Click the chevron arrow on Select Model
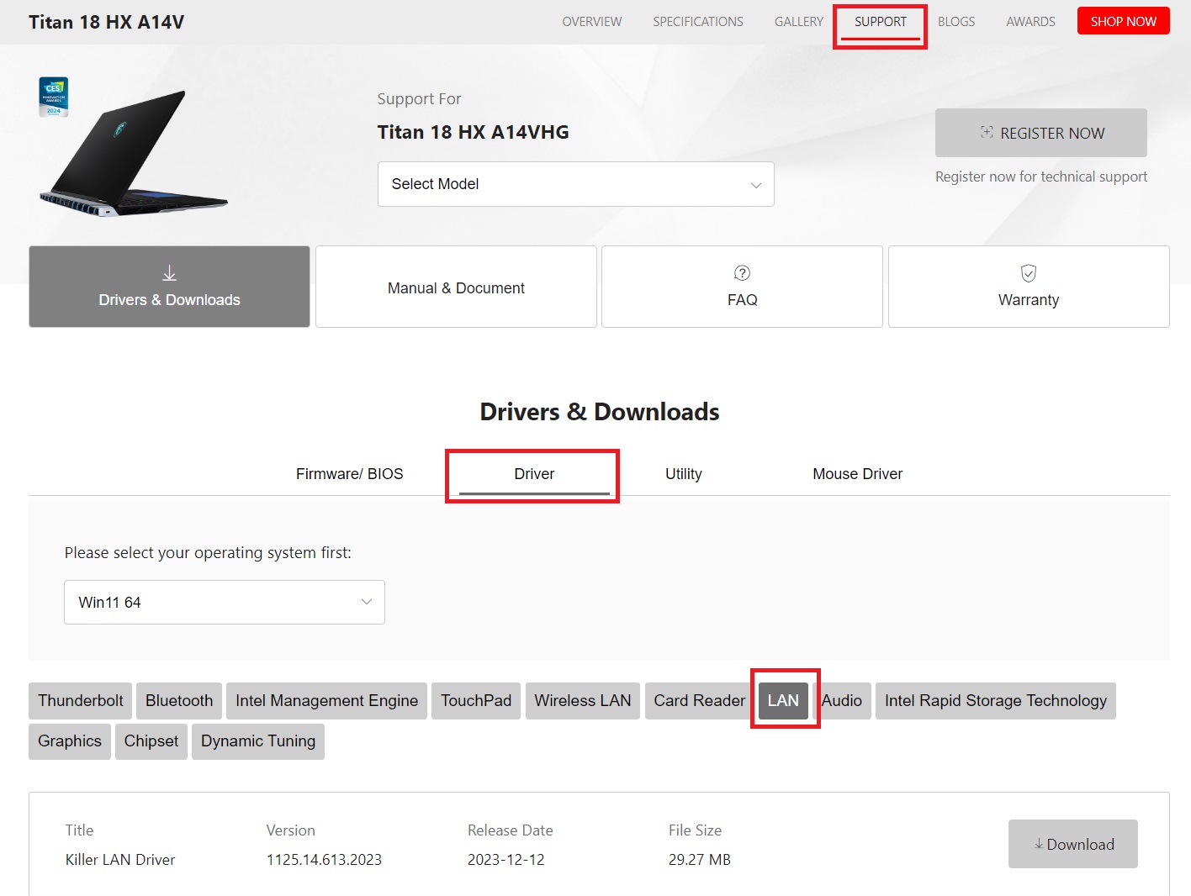 coord(755,185)
